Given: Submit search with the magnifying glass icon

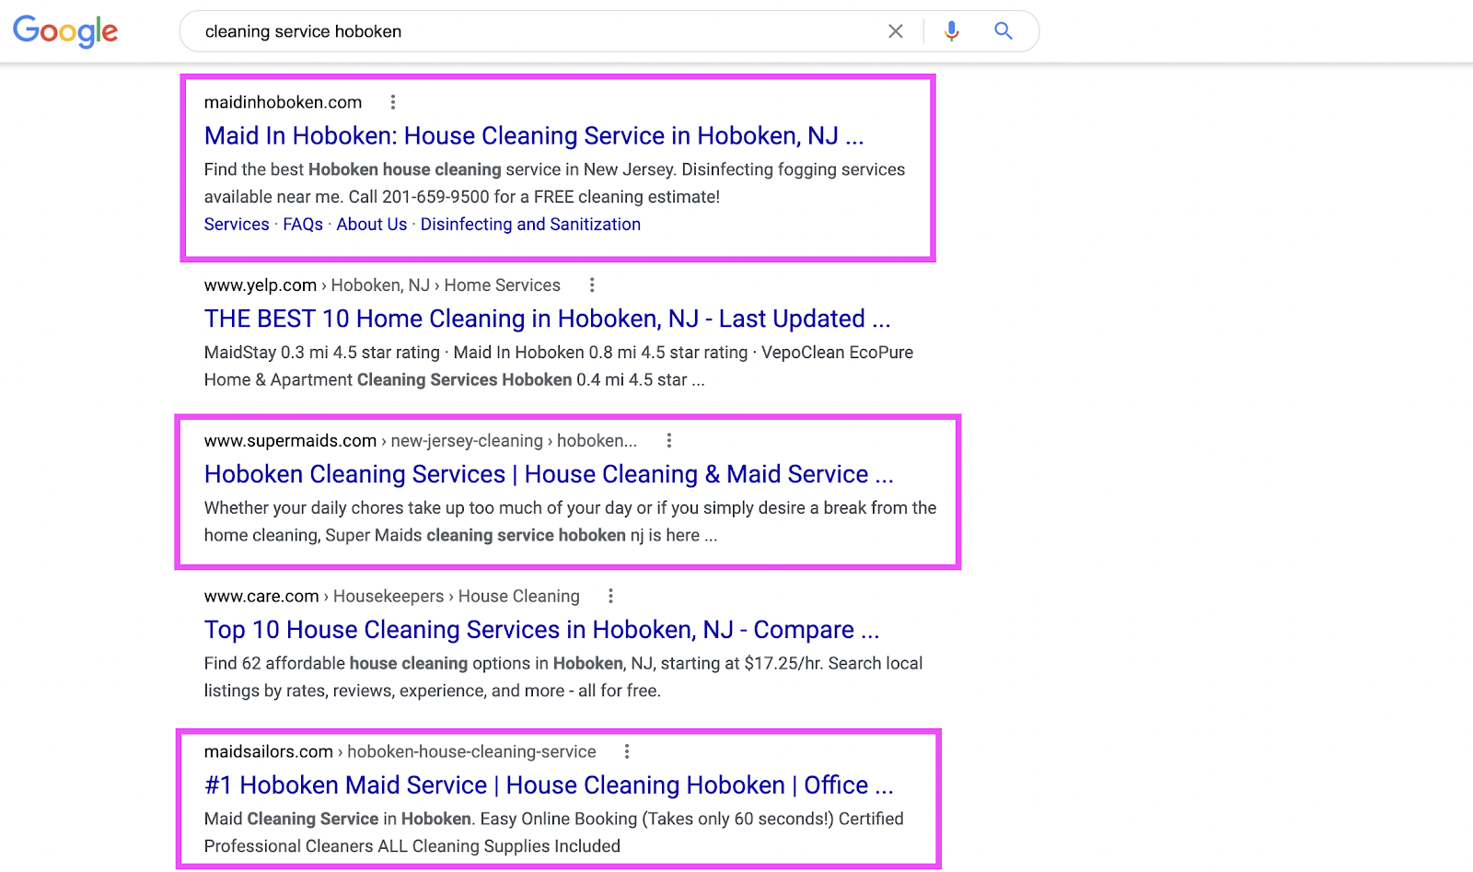Looking at the screenshot, I should pos(1003,31).
